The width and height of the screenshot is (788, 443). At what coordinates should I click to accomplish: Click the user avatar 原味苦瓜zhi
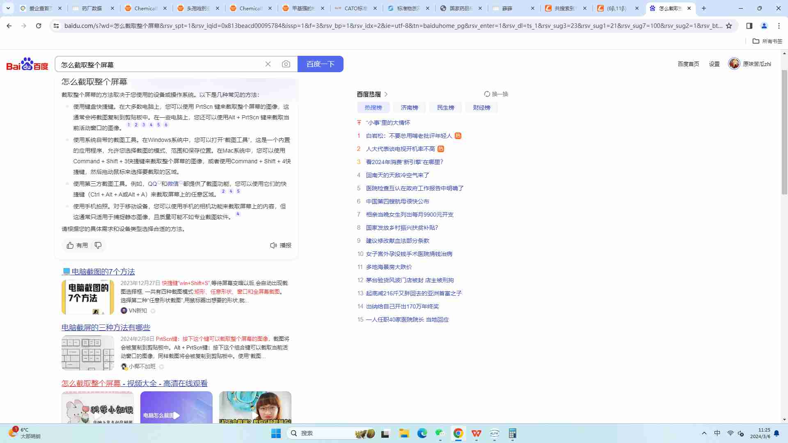734,64
